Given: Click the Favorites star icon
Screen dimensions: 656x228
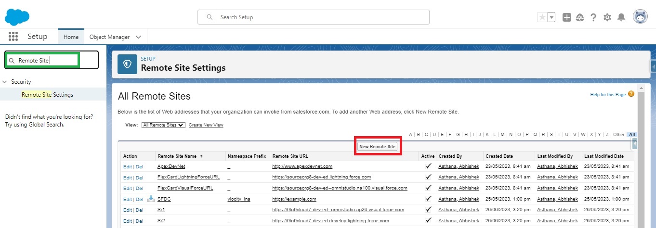Looking at the screenshot, I should [542, 17].
